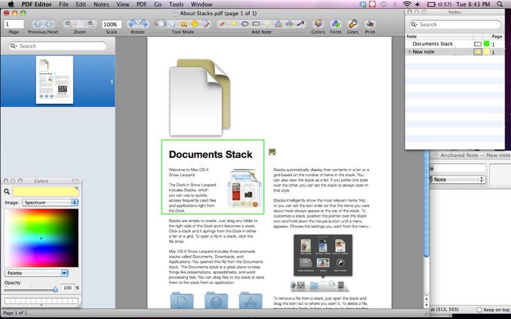Viewport: 511px width, 319px height.
Task: Open the Window menu
Action: pos(201,4)
